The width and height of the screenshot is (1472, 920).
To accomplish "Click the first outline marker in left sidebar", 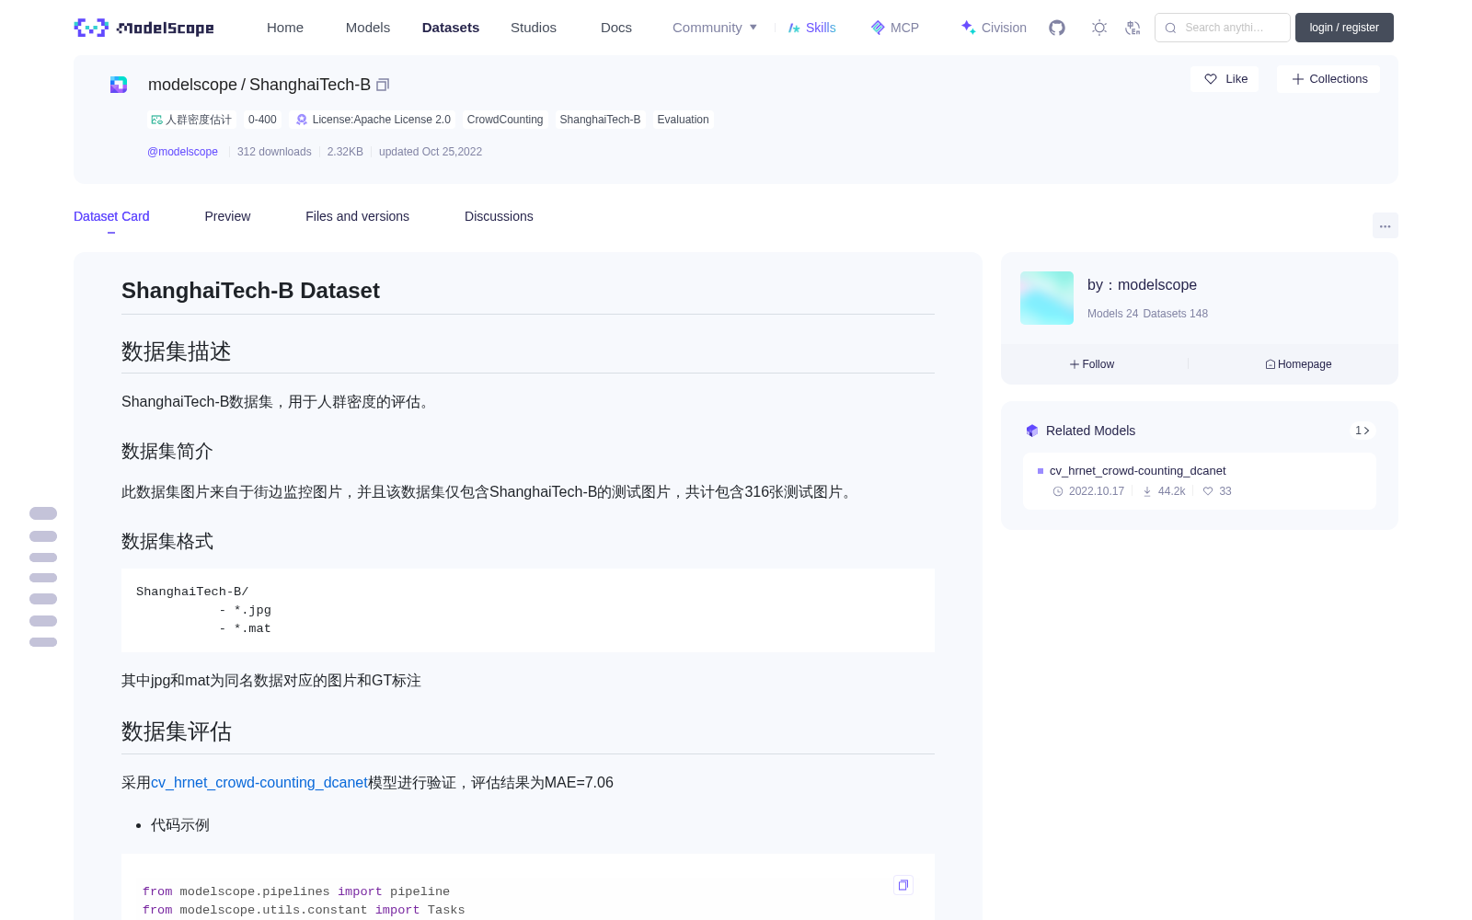I will tap(43, 513).
